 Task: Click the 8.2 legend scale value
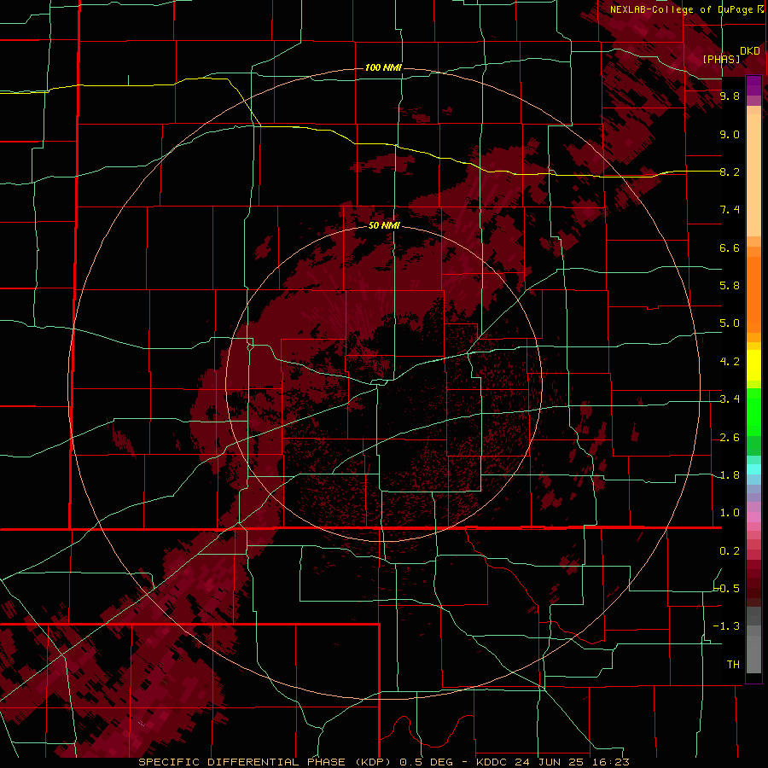tap(730, 172)
